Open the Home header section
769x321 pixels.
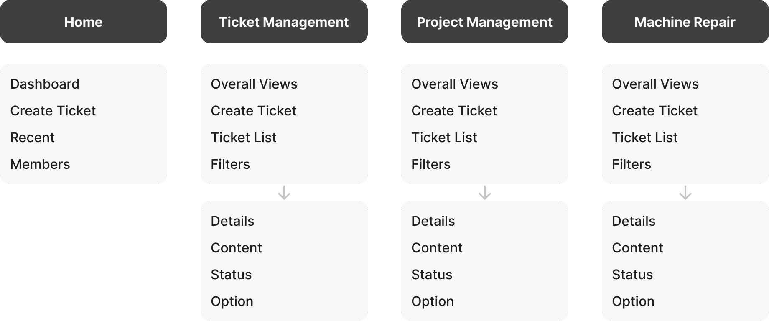[84, 22]
